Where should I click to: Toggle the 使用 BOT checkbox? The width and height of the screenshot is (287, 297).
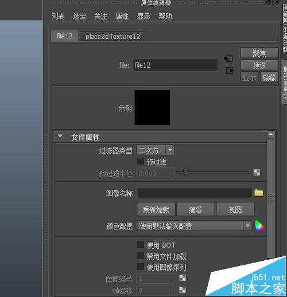(140, 245)
